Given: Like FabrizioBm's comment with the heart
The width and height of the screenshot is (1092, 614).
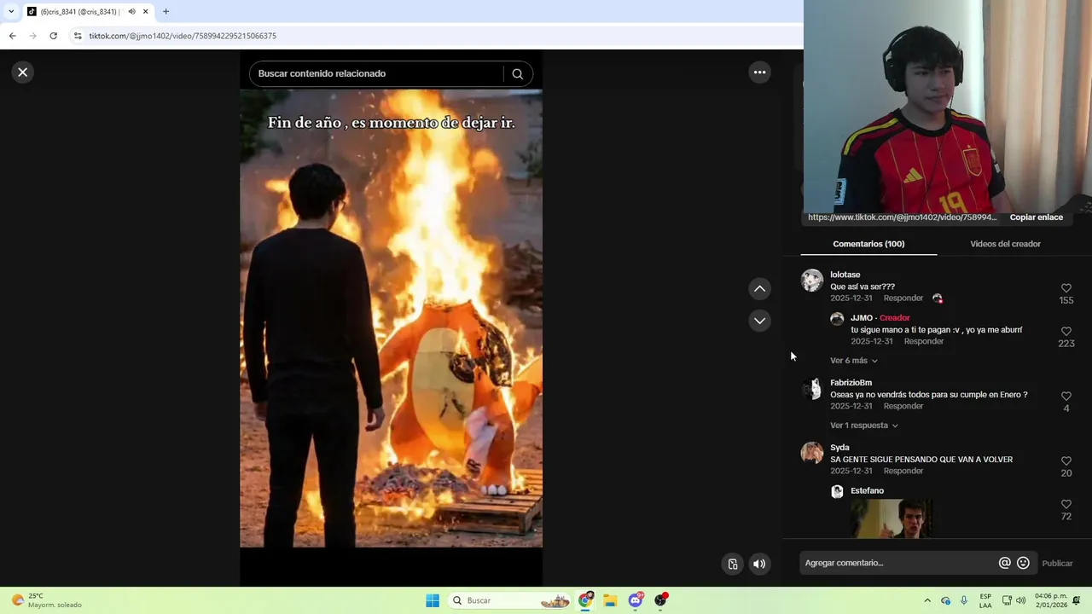Looking at the screenshot, I should tap(1066, 397).
